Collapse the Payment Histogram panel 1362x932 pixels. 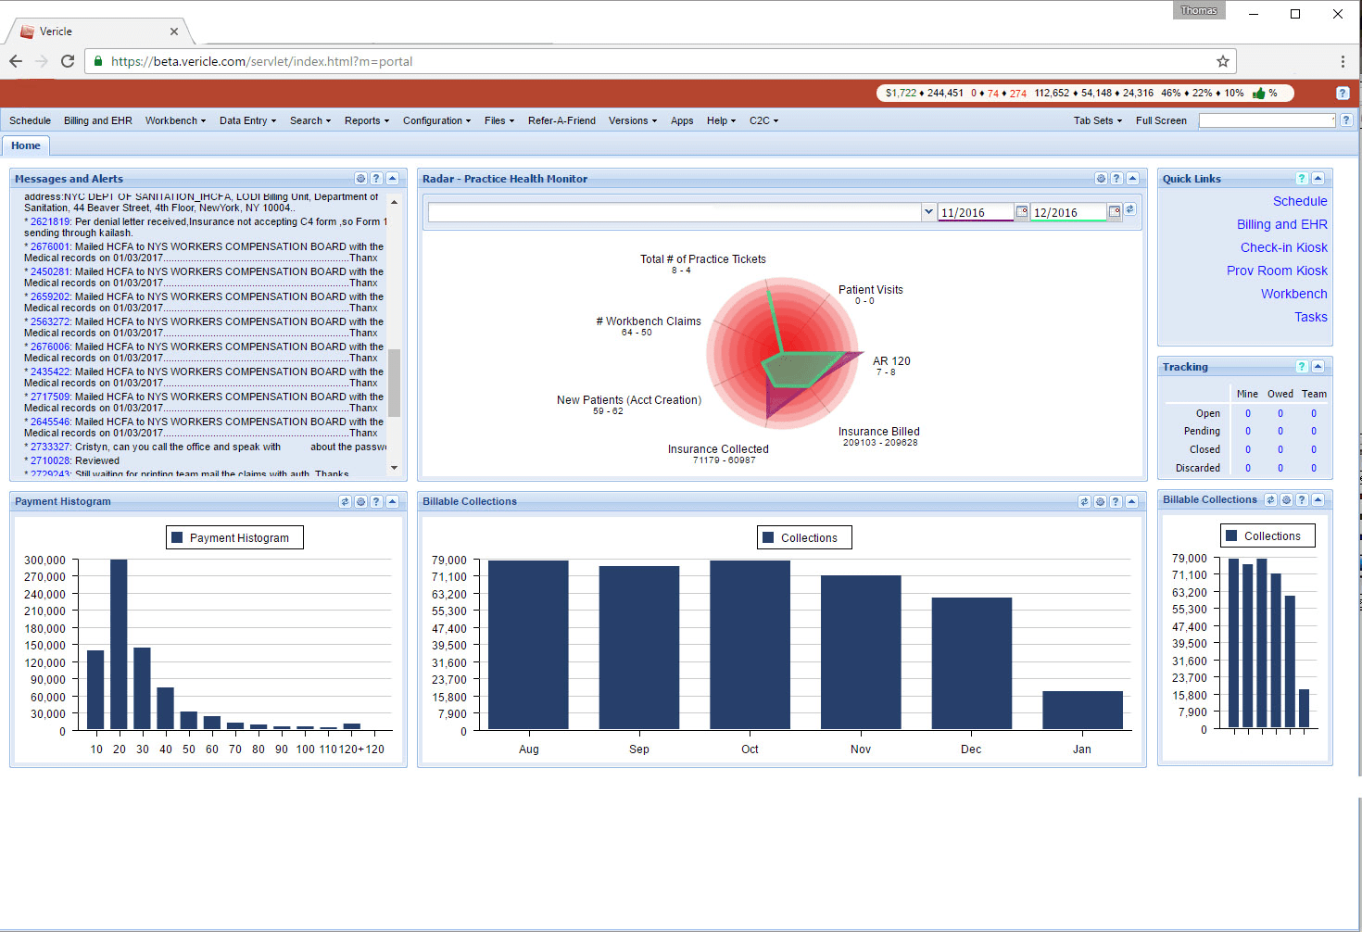[x=392, y=501]
